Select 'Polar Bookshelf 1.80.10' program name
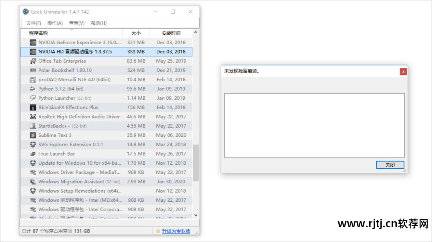 [65, 70]
